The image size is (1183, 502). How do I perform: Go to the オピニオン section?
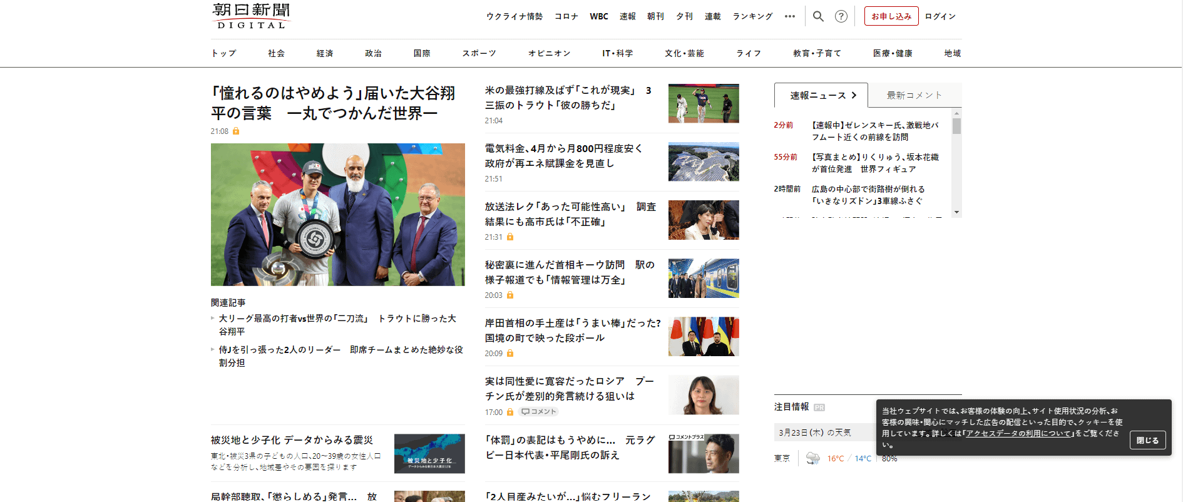(x=549, y=53)
